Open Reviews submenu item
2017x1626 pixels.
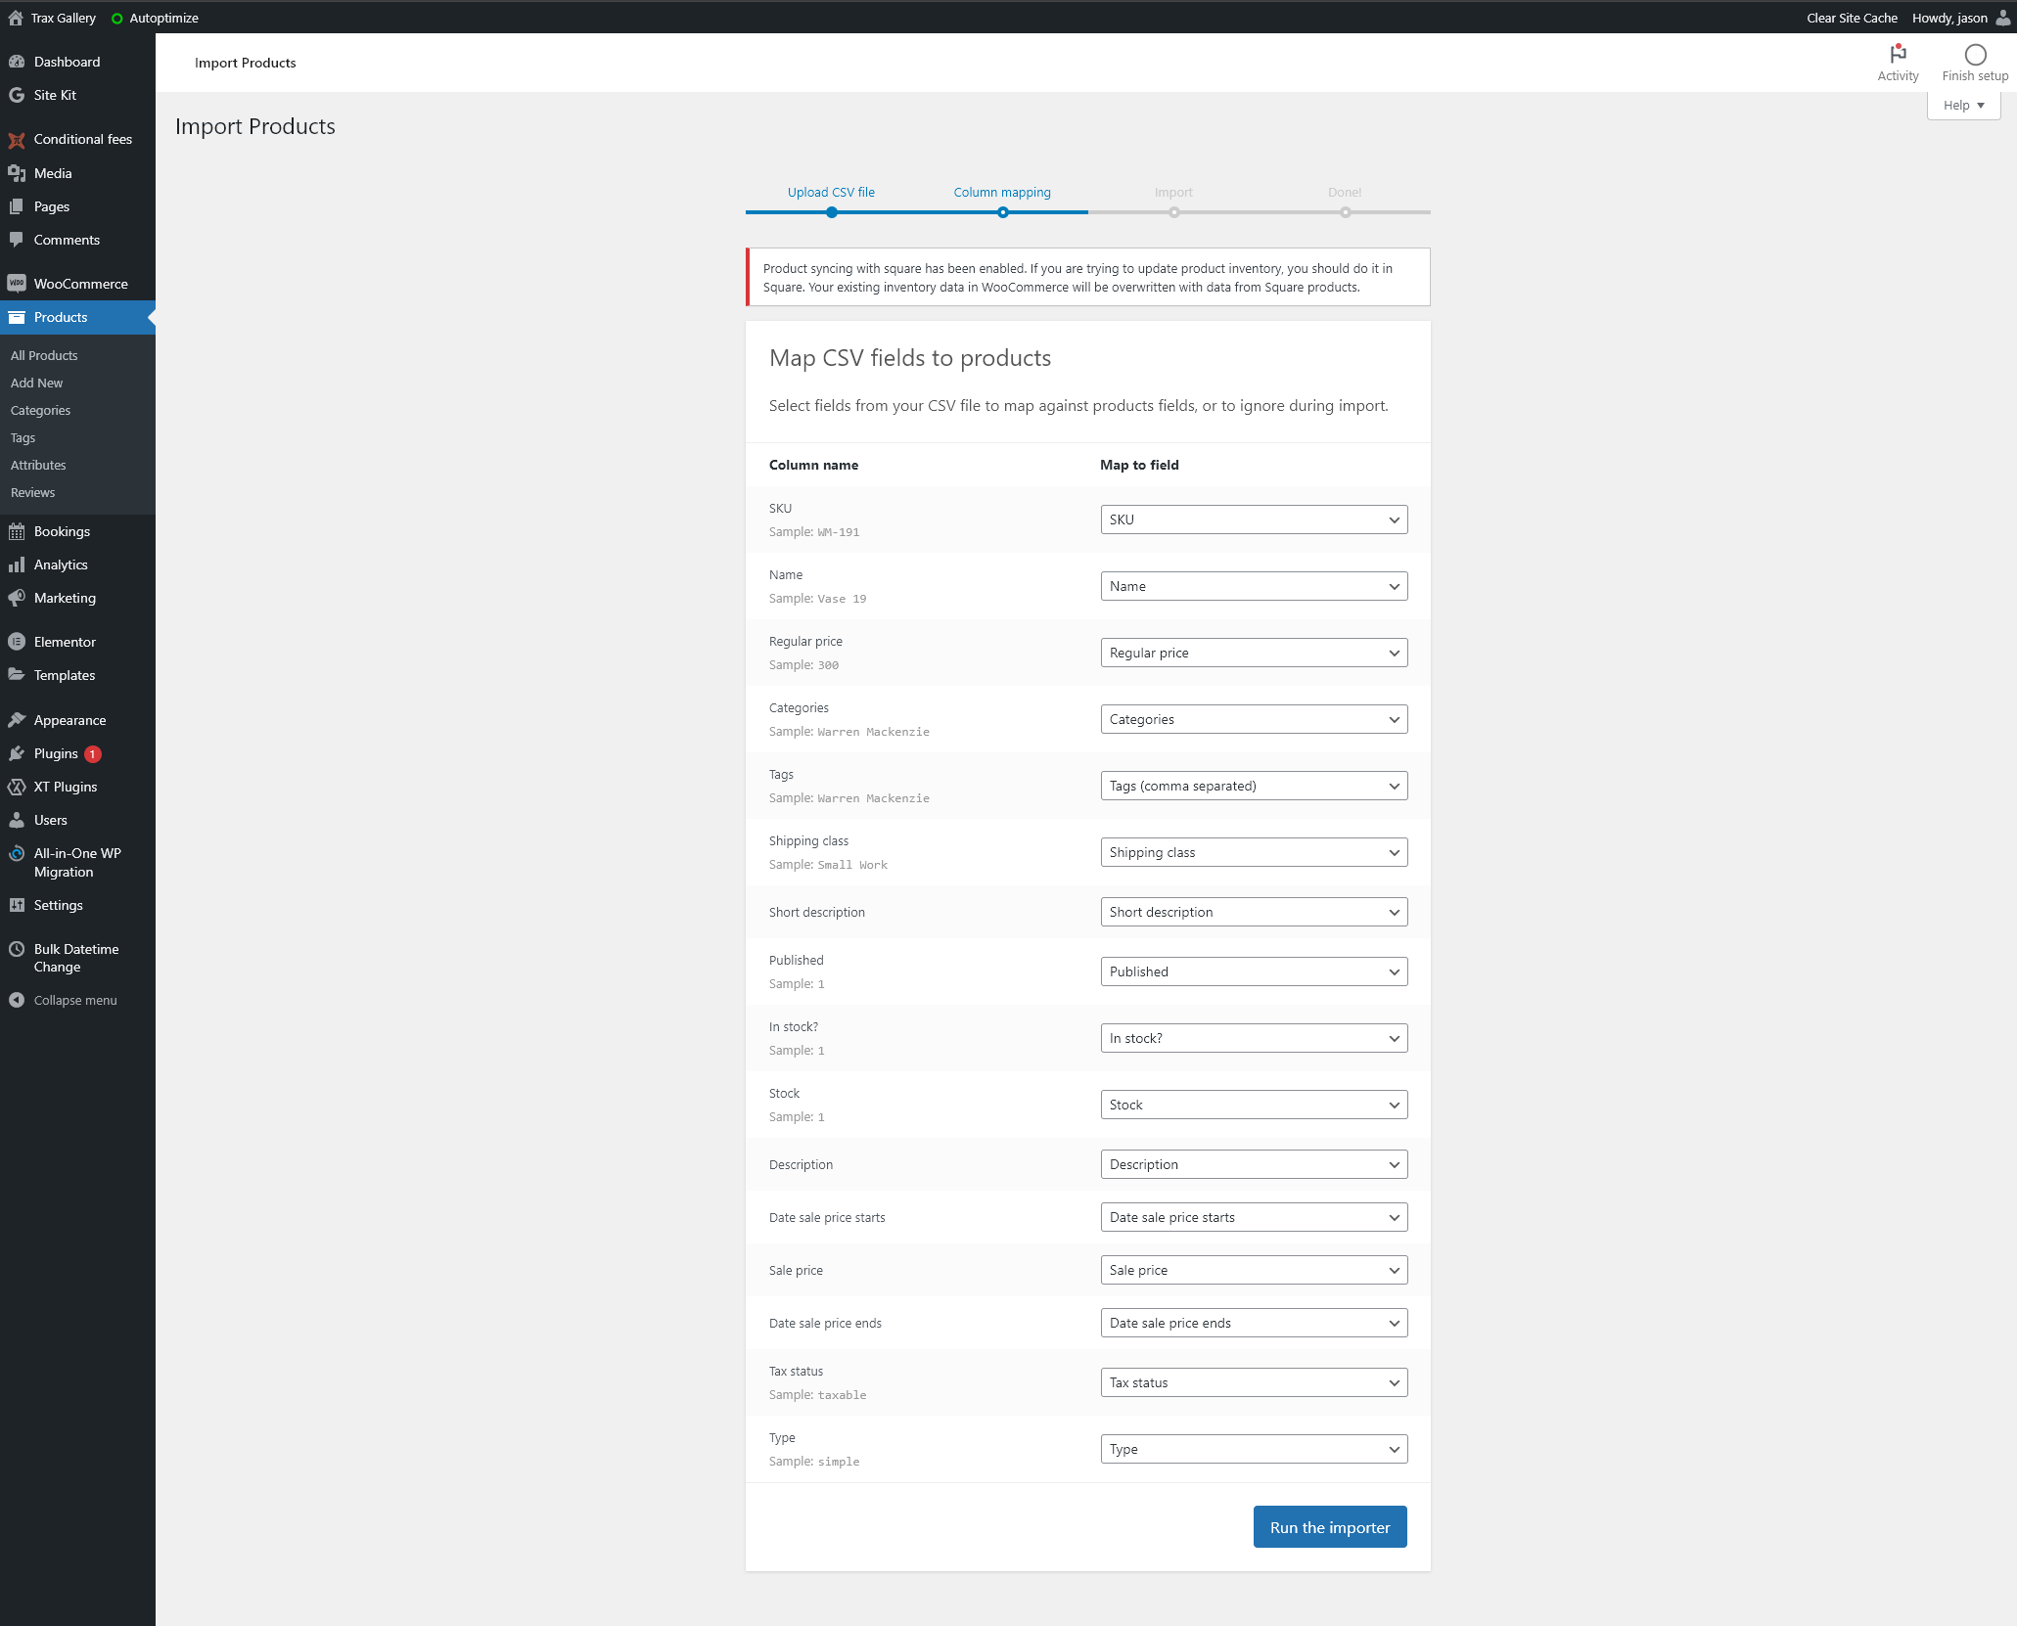pos(32,492)
